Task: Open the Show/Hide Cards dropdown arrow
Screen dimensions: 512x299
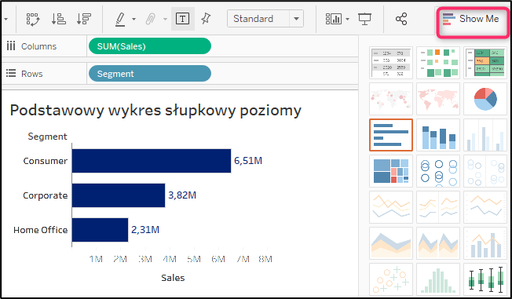Action: 347,19
